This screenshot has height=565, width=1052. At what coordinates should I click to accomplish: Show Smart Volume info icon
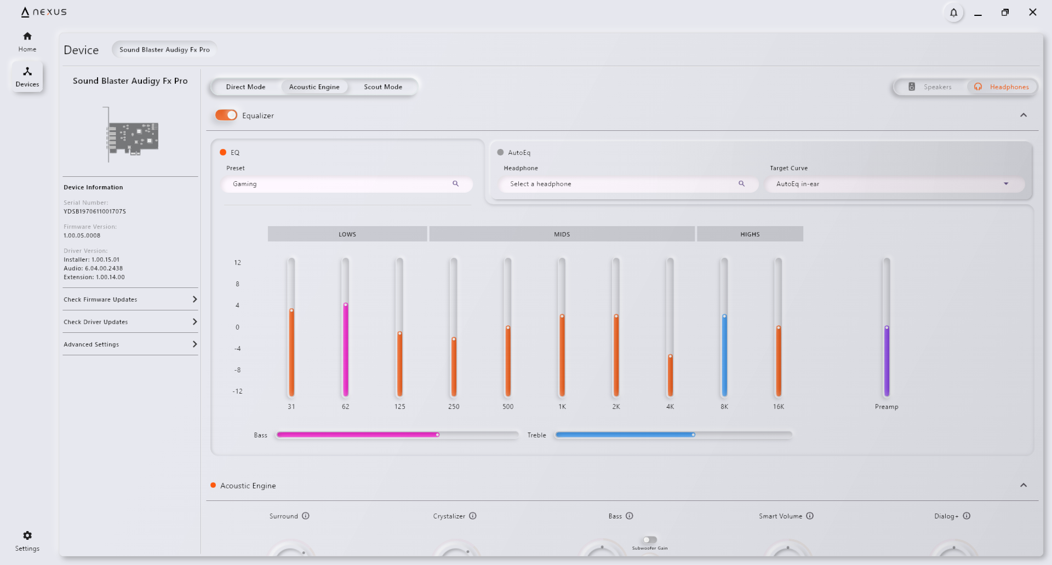tap(810, 516)
